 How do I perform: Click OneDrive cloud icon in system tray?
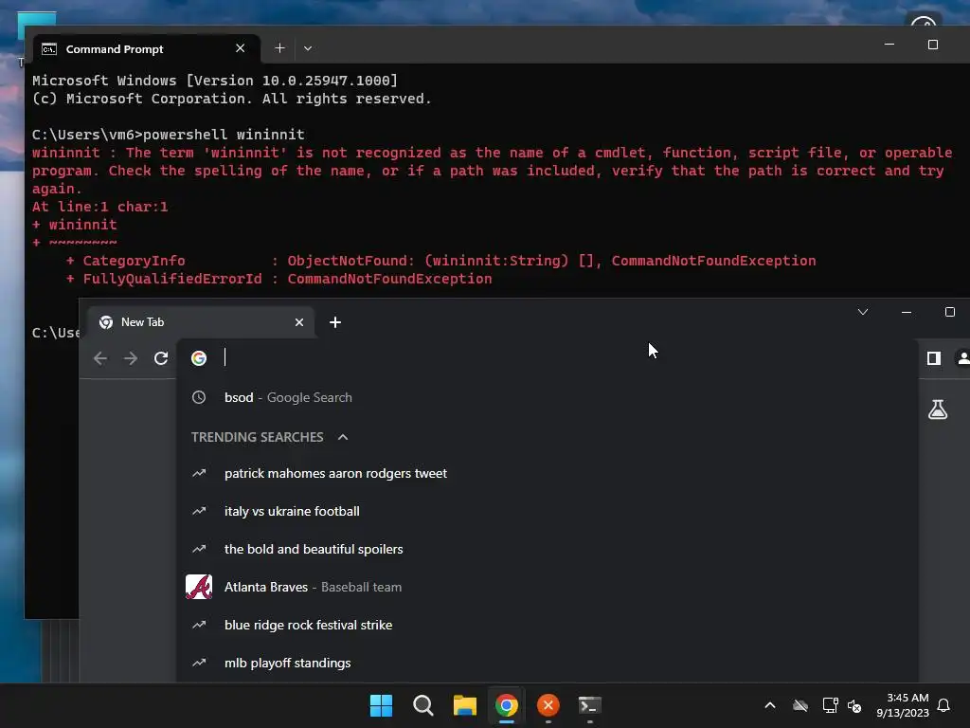(x=800, y=705)
